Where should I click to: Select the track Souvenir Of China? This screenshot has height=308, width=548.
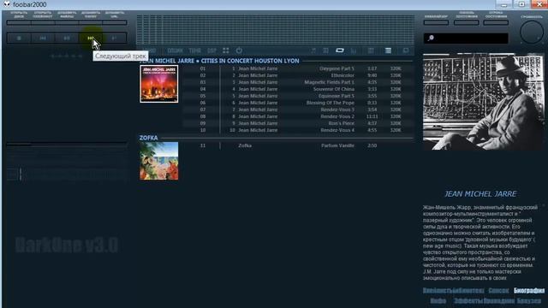(x=297, y=89)
